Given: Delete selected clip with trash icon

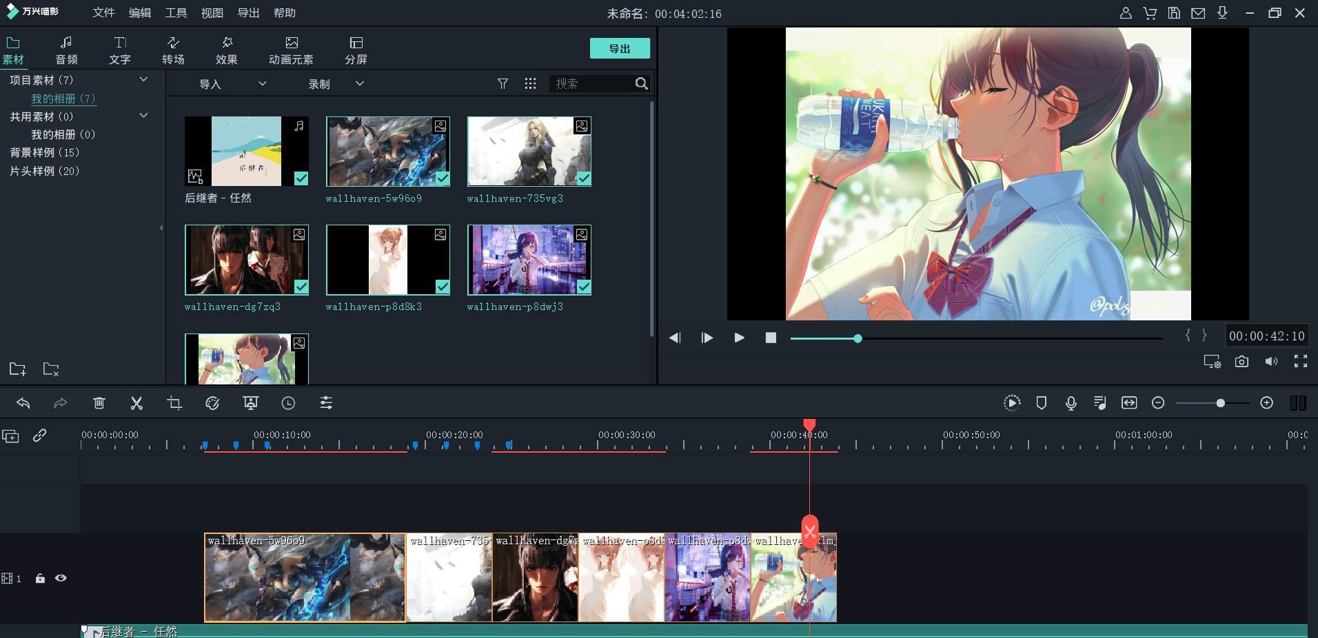Looking at the screenshot, I should click(99, 403).
